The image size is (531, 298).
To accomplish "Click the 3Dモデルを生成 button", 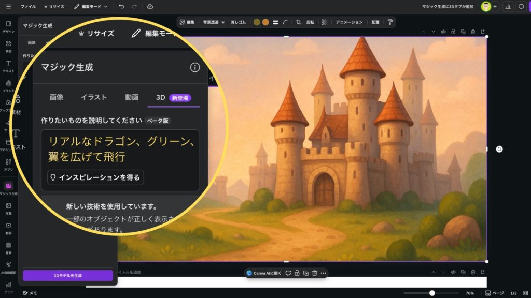I will pos(68,276).
